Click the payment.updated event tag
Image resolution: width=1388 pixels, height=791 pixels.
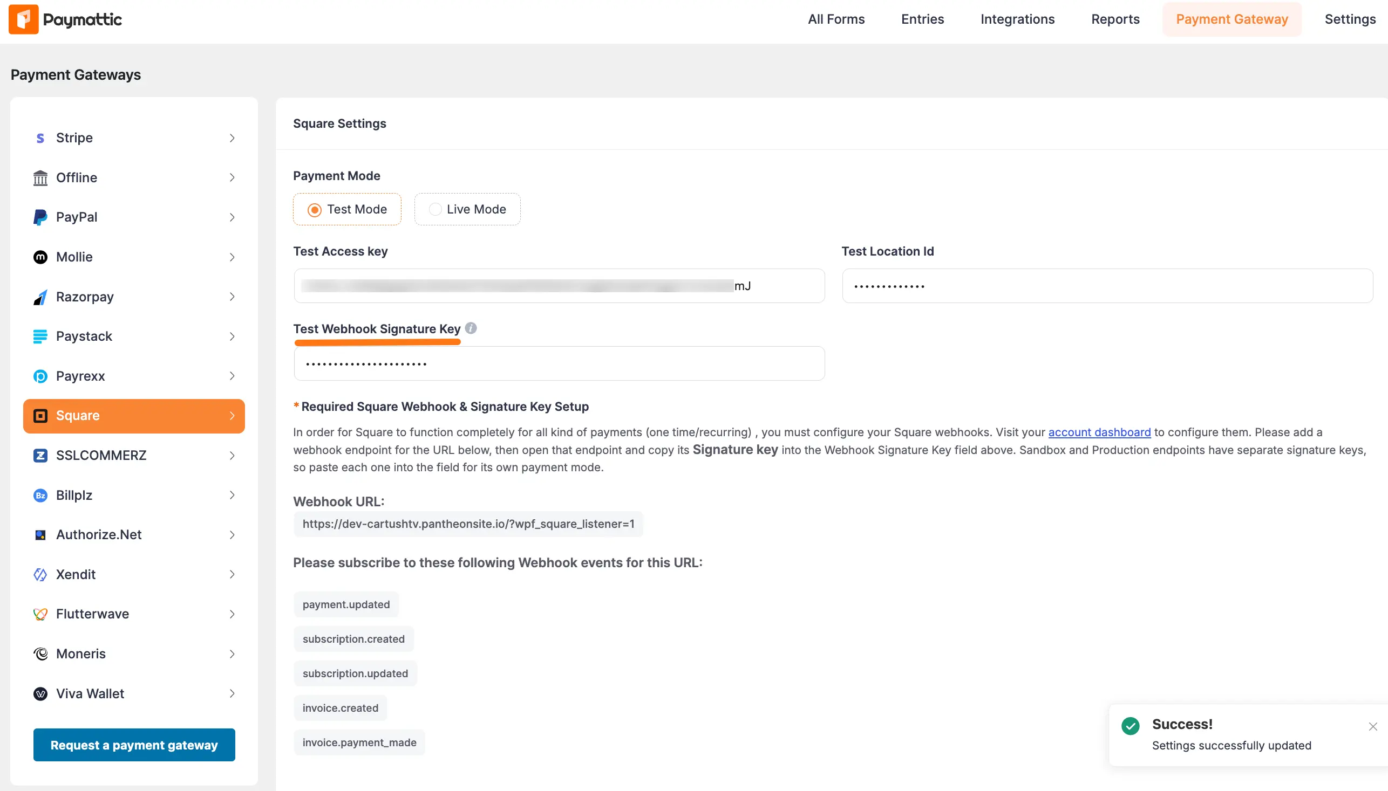click(x=346, y=604)
